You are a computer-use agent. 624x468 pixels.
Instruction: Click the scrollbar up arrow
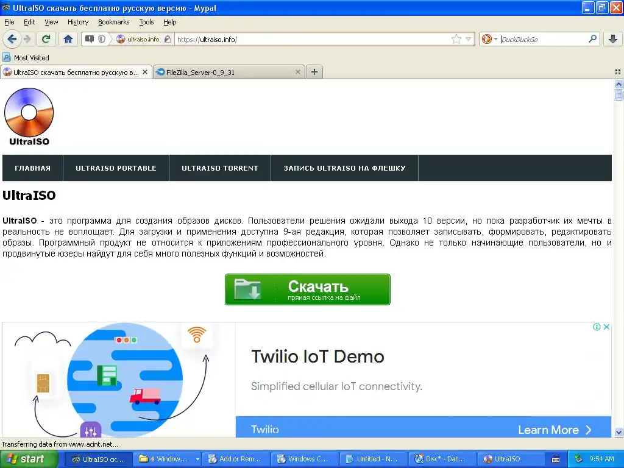pyautogui.click(x=619, y=84)
